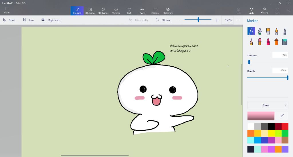Click the Opacity slider handle
This screenshot has width=293, height=157.
(288, 78)
